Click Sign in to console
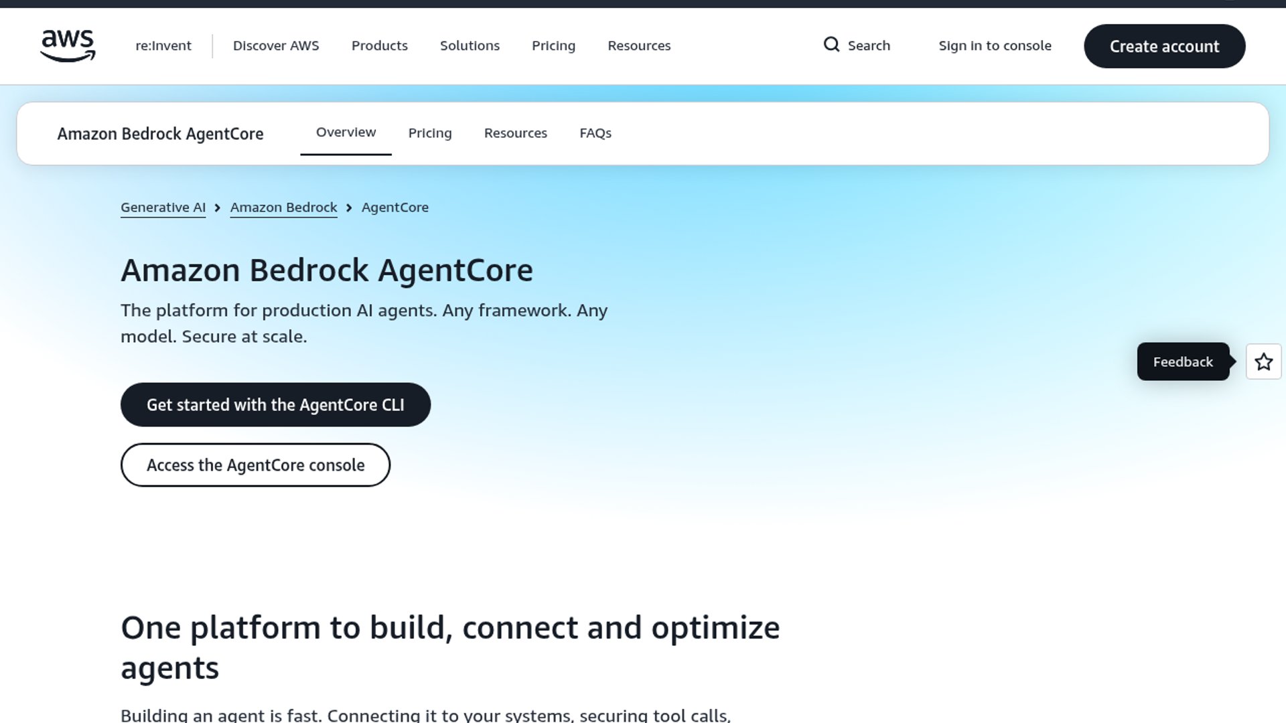 995,46
